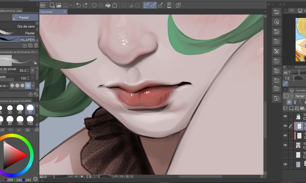
Task: Import sub tool material icon
Action: [x=25, y=45]
